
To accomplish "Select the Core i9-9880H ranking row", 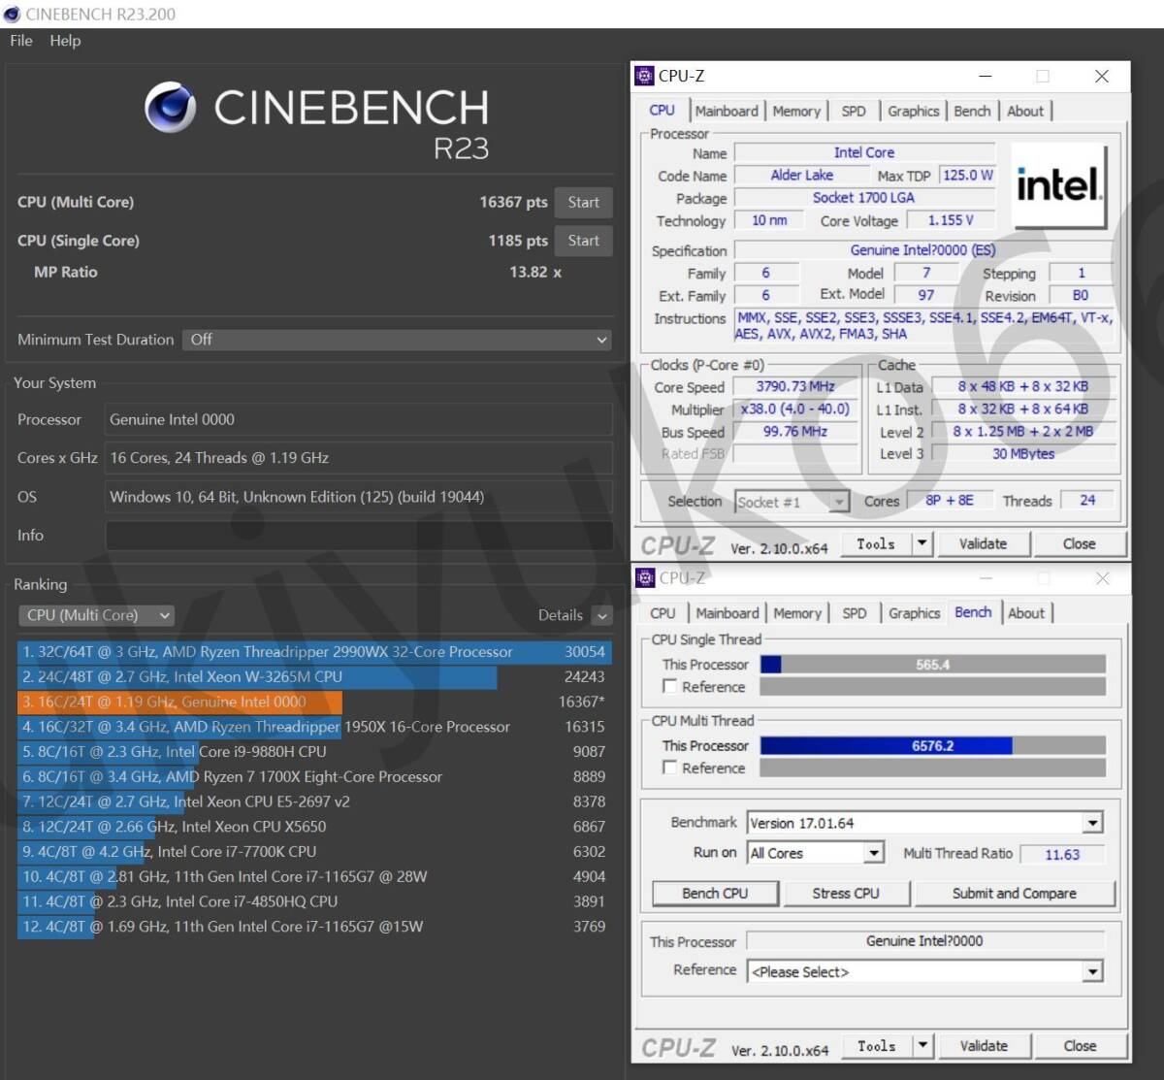I will 314,752.
